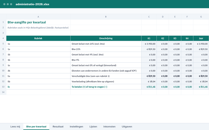Select column D header
The width and height of the screenshot is (209, 130).
pyautogui.click(x=162, y=17)
